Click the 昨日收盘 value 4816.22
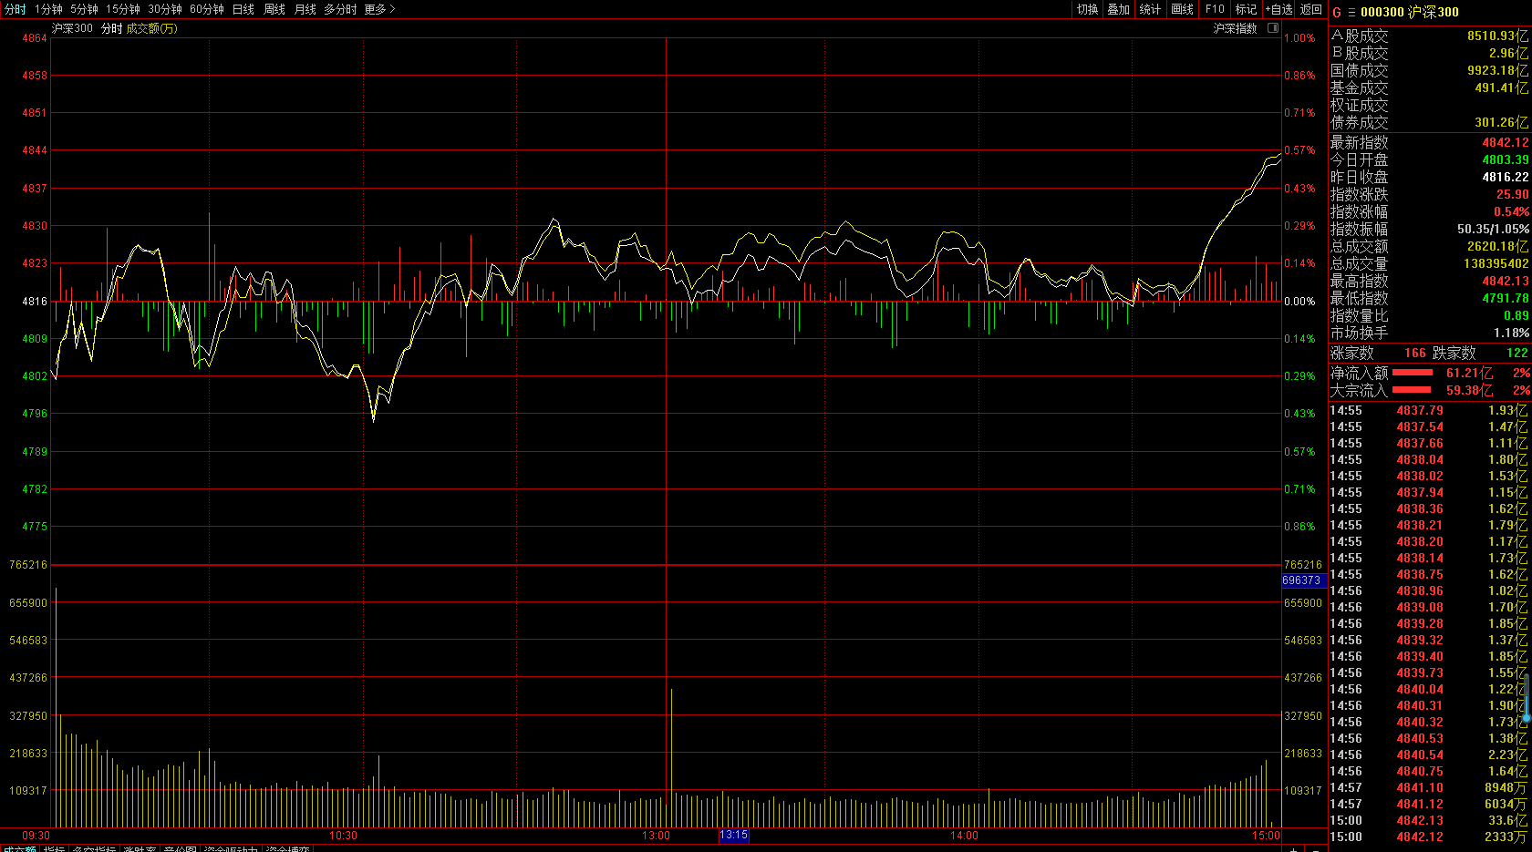This screenshot has width=1532, height=852. click(x=1505, y=178)
